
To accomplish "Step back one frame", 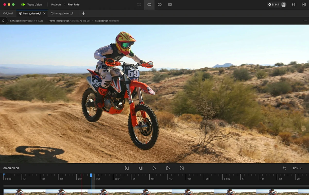I will click(140, 168).
